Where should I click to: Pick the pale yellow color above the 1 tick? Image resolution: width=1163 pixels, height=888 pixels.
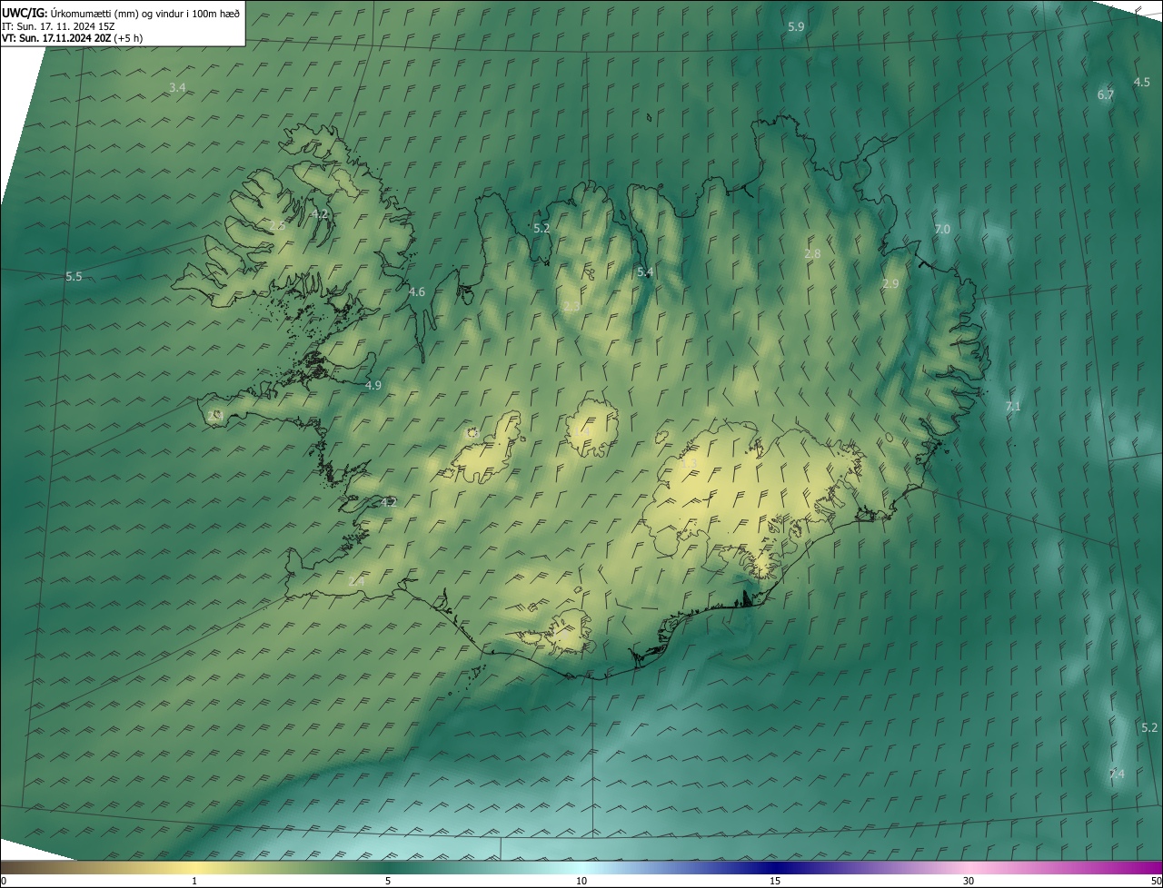click(194, 867)
